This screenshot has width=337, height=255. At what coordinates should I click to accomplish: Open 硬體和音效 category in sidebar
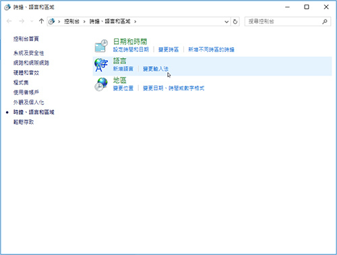click(26, 73)
